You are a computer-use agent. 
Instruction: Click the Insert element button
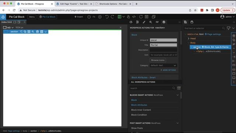point(79,17)
